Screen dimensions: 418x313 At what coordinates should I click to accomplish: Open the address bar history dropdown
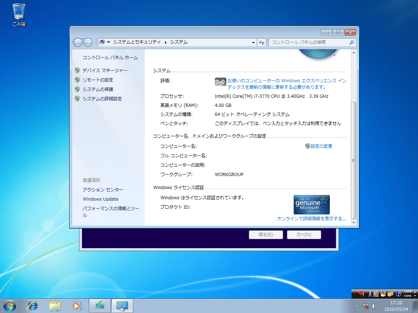click(253, 42)
